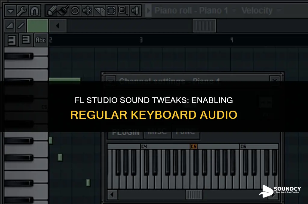Click the left scroll arrow of the top scrollbar
The height and width of the screenshot is (204, 308).
click(x=58, y=26)
